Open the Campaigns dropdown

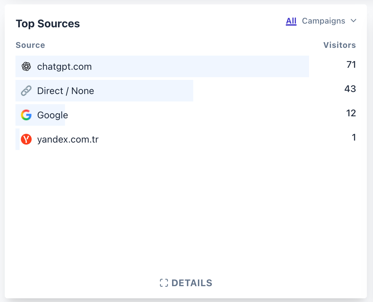point(324,21)
